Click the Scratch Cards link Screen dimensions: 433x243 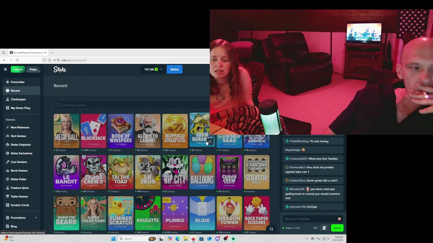[20, 205]
